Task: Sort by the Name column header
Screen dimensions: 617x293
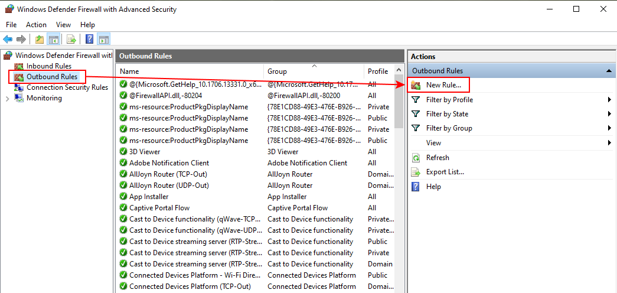Action: (x=190, y=71)
